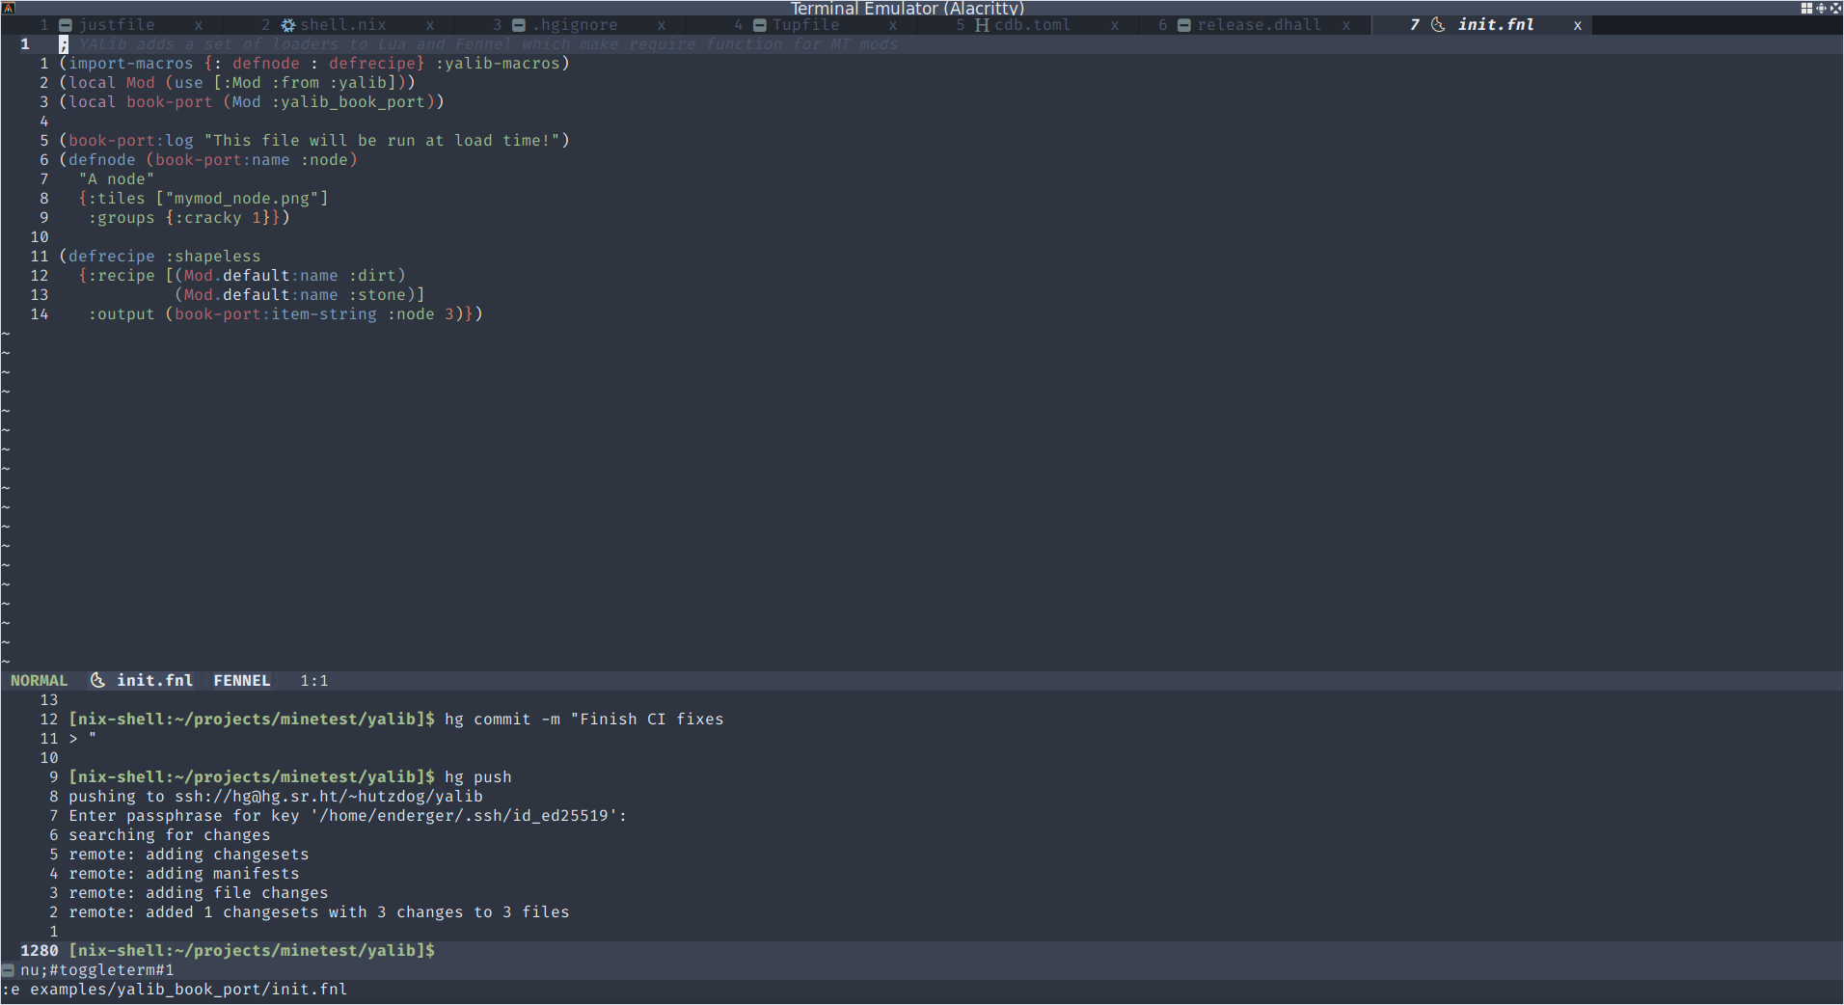Click the FENNEL filetype label in statusline

(x=241, y=680)
